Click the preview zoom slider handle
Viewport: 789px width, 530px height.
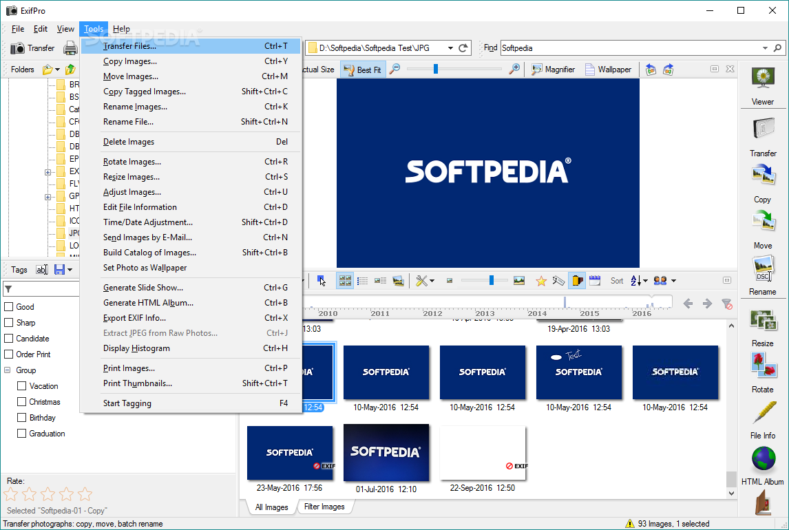click(436, 69)
